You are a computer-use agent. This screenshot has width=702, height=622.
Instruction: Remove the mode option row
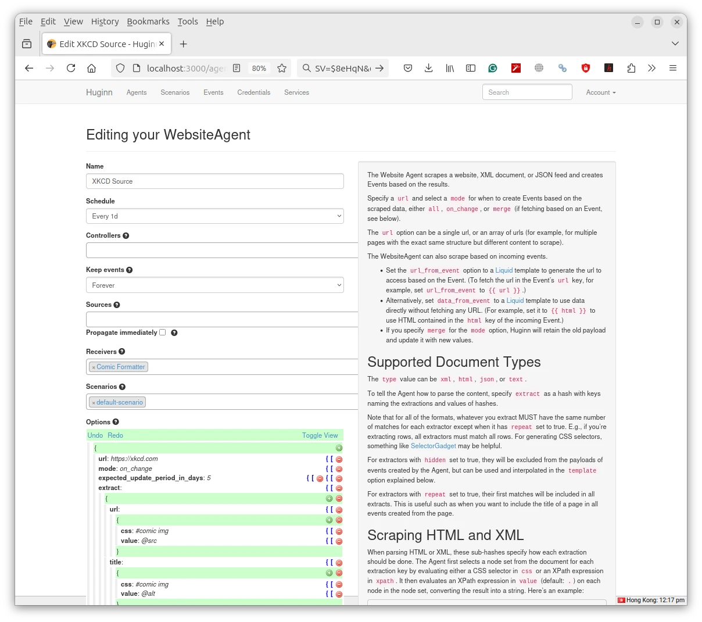(339, 469)
